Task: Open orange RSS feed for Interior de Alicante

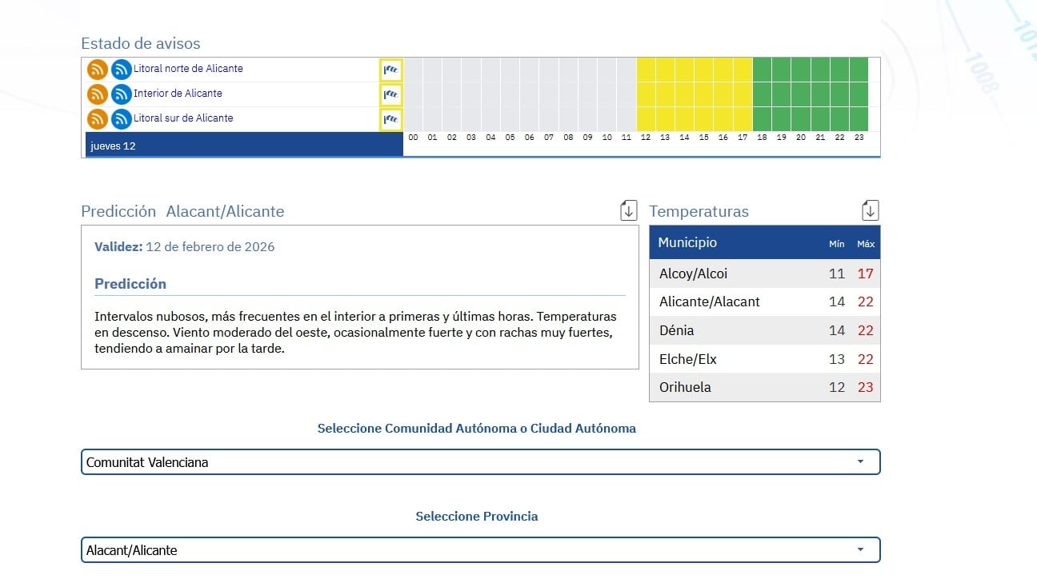Action: coord(97,94)
